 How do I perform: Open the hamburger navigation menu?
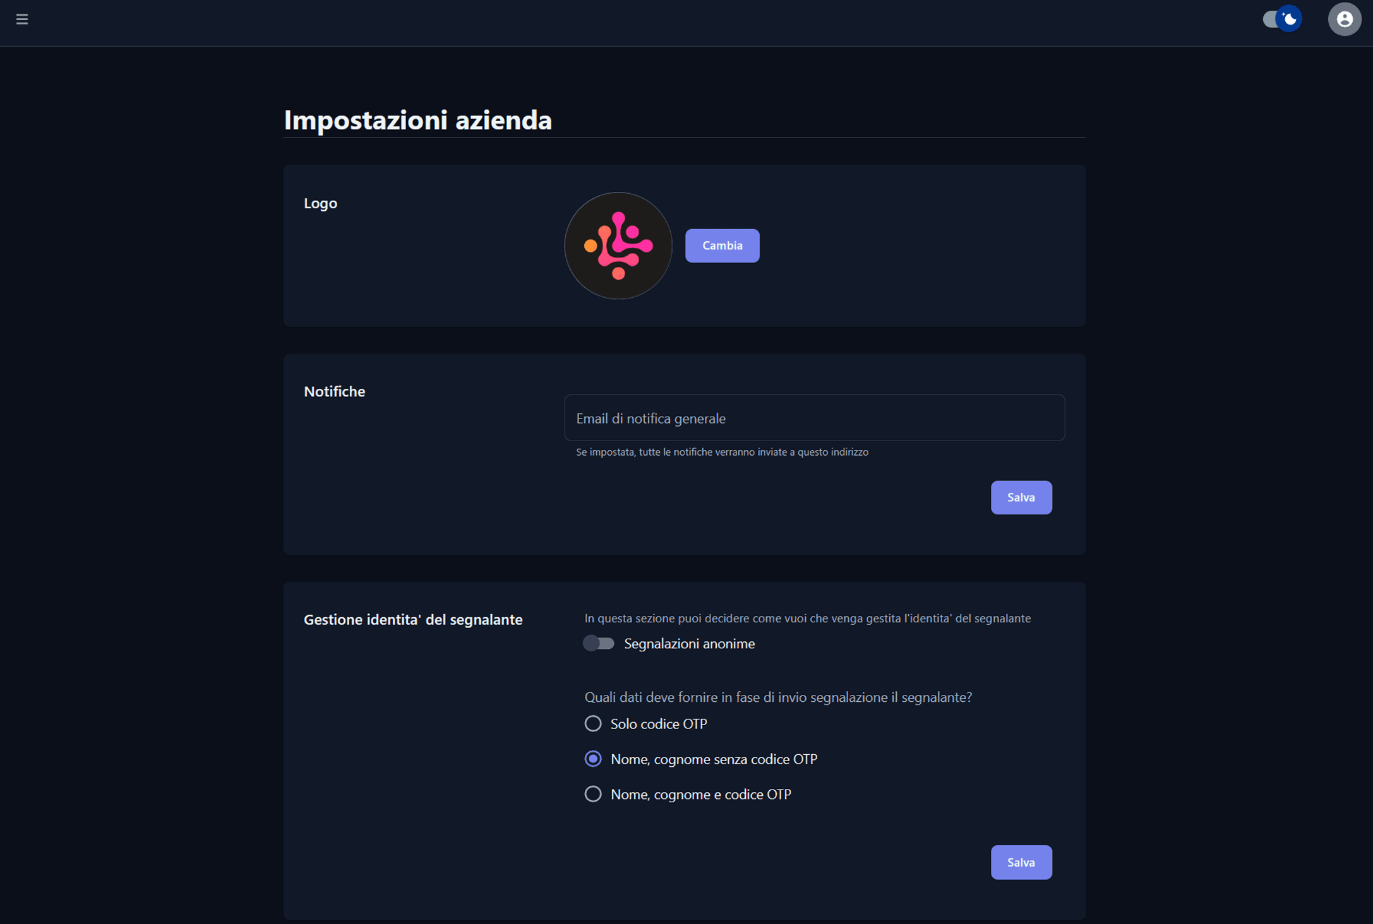22,20
